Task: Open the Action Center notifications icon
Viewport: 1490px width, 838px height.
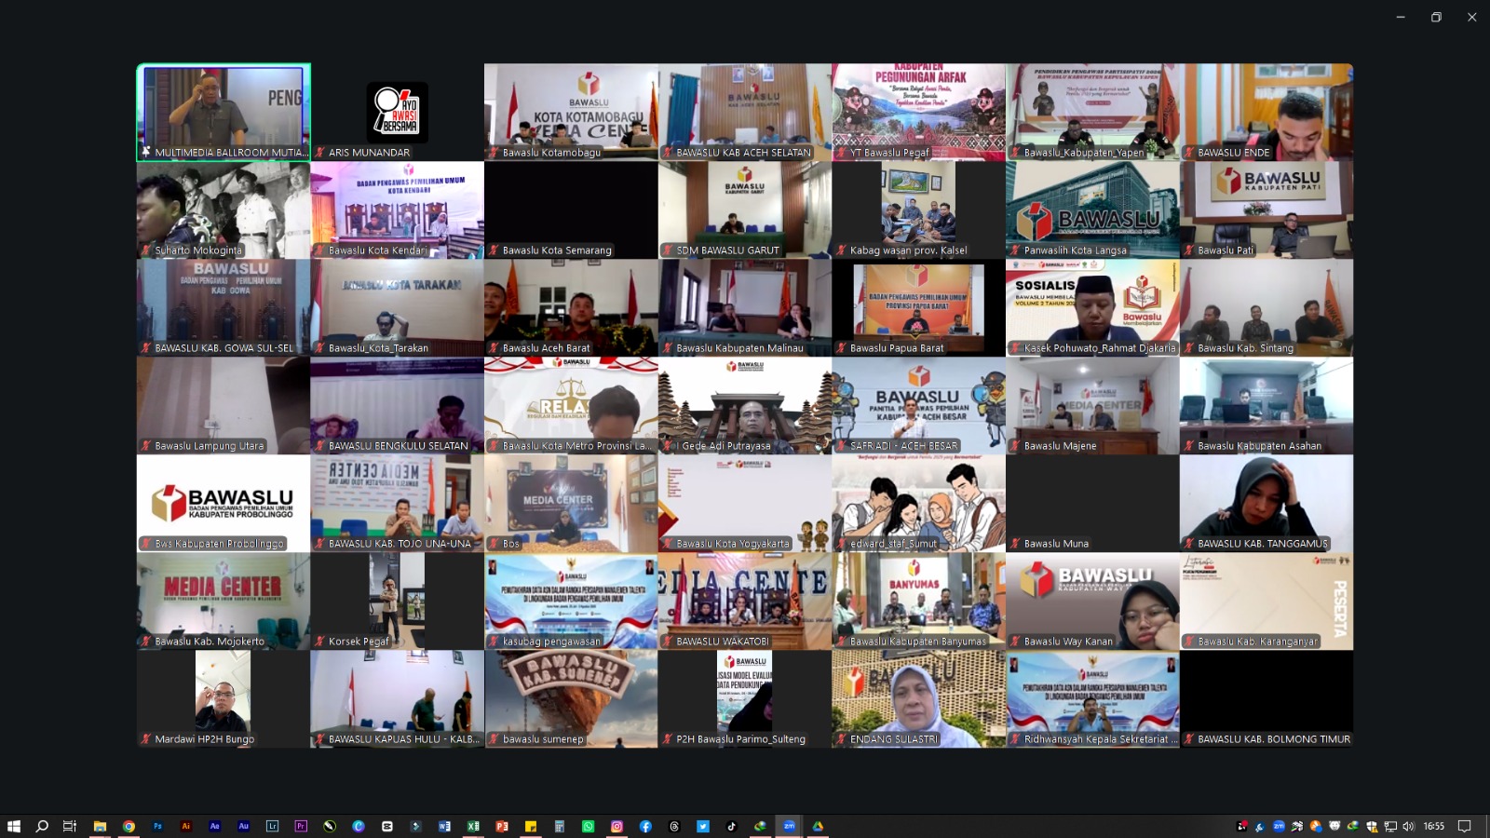Action: (1464, 826)
